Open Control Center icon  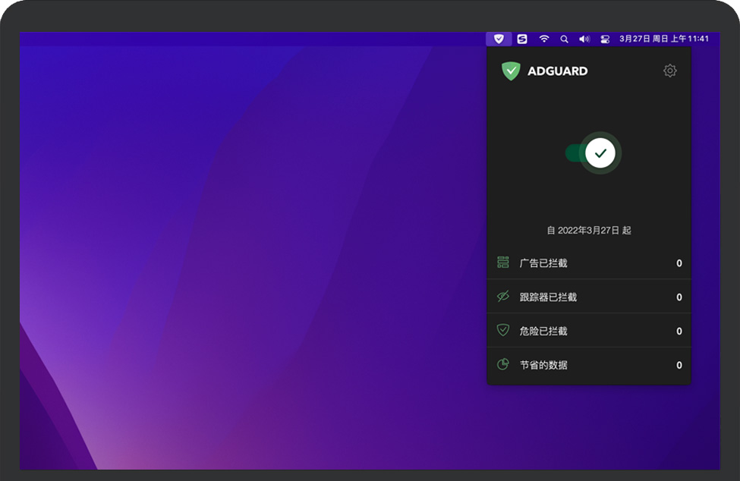pos(605,39)
